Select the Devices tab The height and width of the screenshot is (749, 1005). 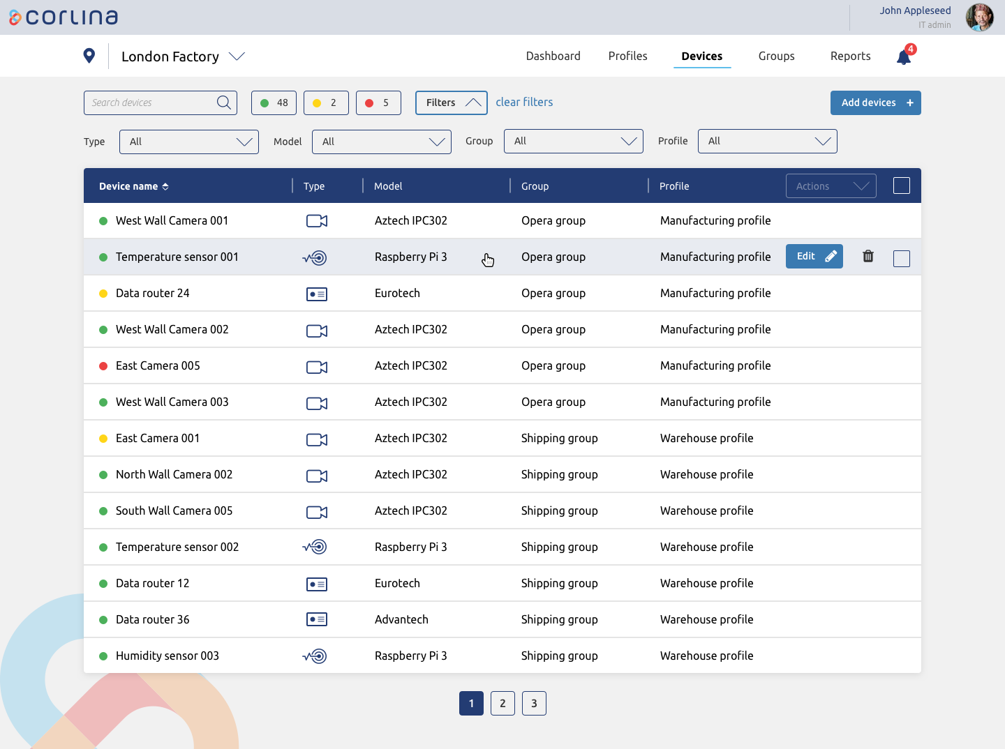[702, 56]
